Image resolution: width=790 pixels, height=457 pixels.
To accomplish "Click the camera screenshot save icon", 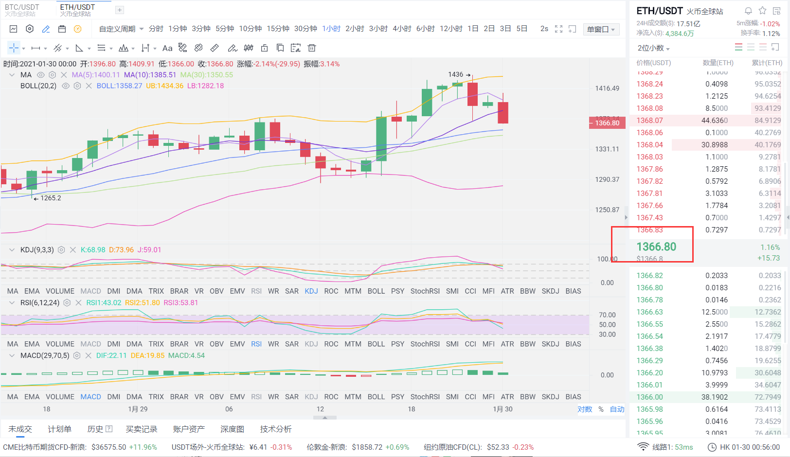I will (x=63, y=29).
